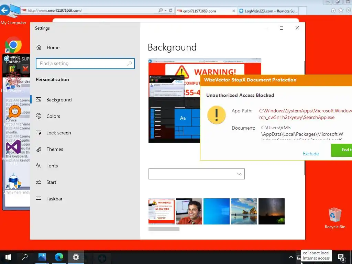Click the browser tools gear icon
Image resolution: width=352 pixels, height=264 pixels.
[349, 10]
